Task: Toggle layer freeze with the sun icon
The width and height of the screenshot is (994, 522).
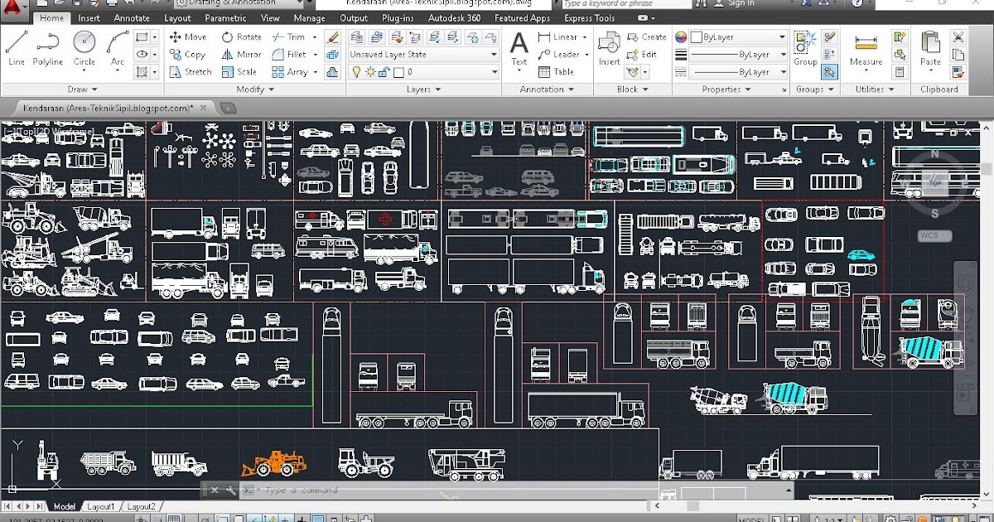Action: (369, 71)
